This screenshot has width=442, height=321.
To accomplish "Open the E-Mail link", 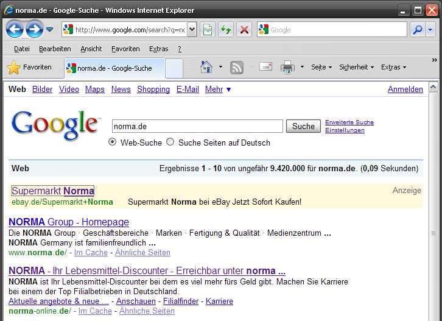I will click(x=188, y=89).
